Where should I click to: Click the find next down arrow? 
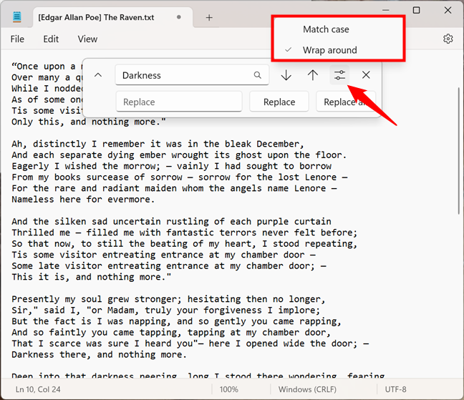tap(286, 75)
